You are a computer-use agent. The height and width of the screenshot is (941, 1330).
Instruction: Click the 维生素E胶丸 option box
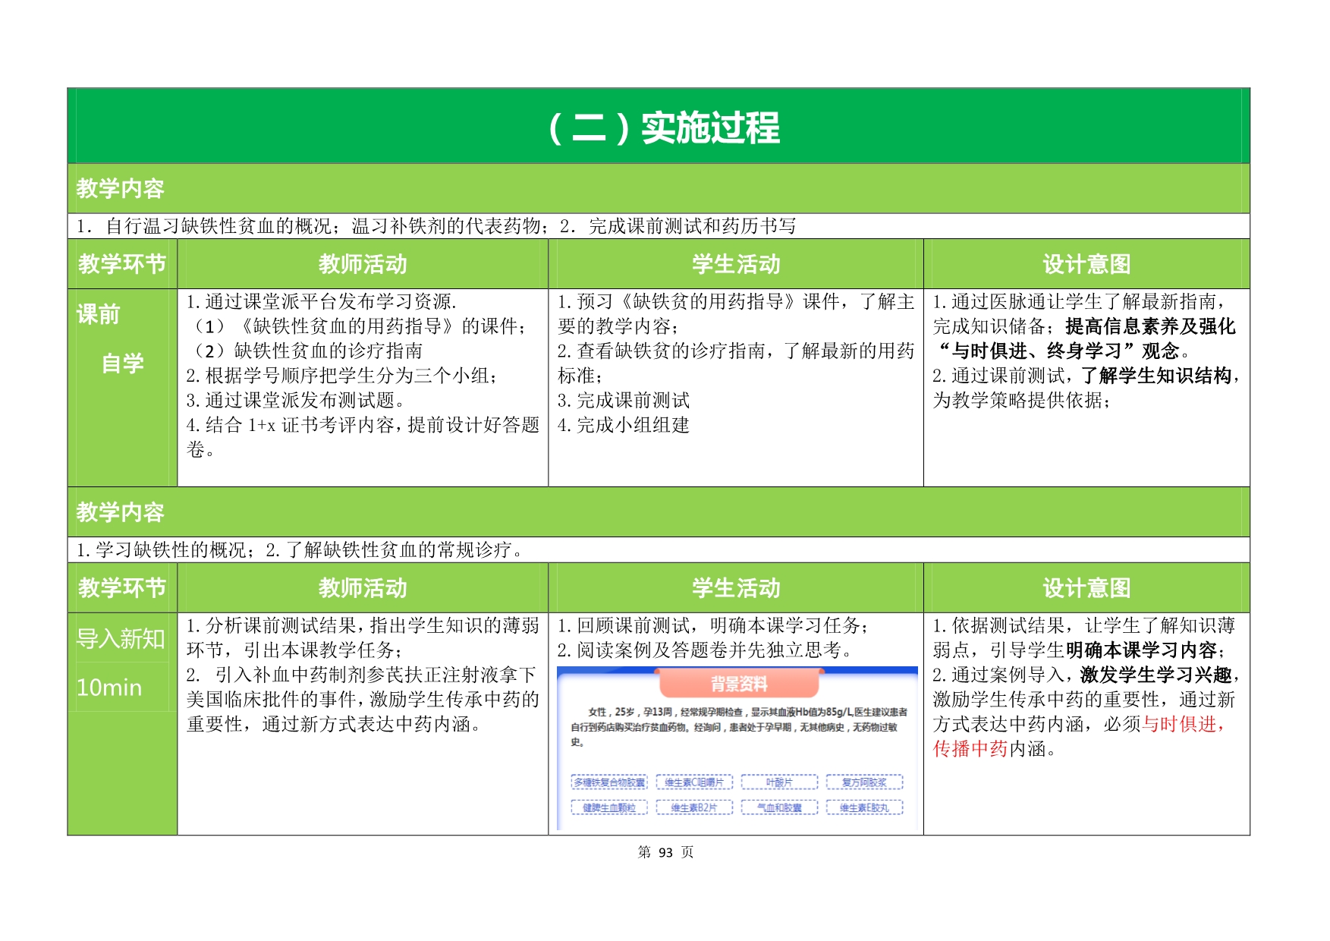[x=864, y=807]
